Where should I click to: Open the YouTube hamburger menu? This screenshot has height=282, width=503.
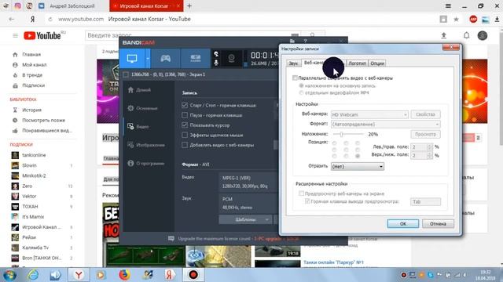pos(15,35)
